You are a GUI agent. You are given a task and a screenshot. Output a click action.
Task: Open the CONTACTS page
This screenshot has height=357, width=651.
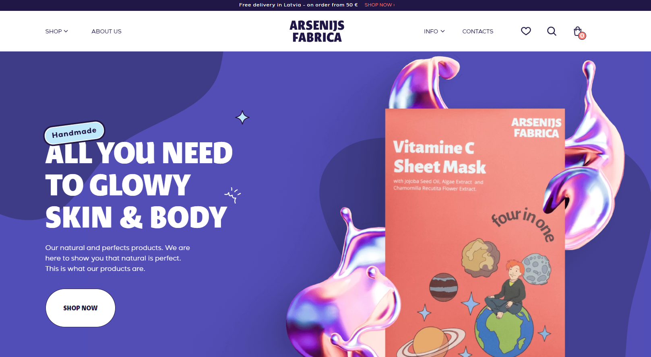(x=477, y=31)
